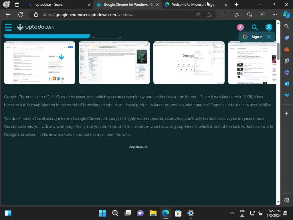Image resolution: width=293 pixels, height=220 pixels.
Task: Click the blue download button bar
Action: [x=47, y=36]
